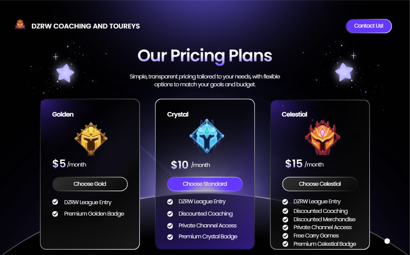This screenshot has width=410, height=255.
Task: Click the white circle dot at bottom right
Action: coord(387,241)
